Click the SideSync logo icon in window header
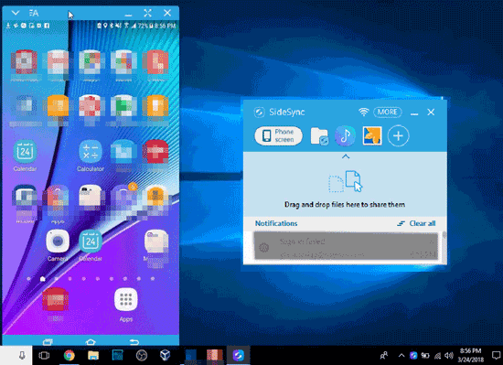Screen dimensions: 503x365 coord(259,113)
